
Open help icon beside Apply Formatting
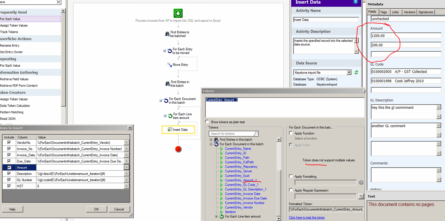tap(361, 183)
